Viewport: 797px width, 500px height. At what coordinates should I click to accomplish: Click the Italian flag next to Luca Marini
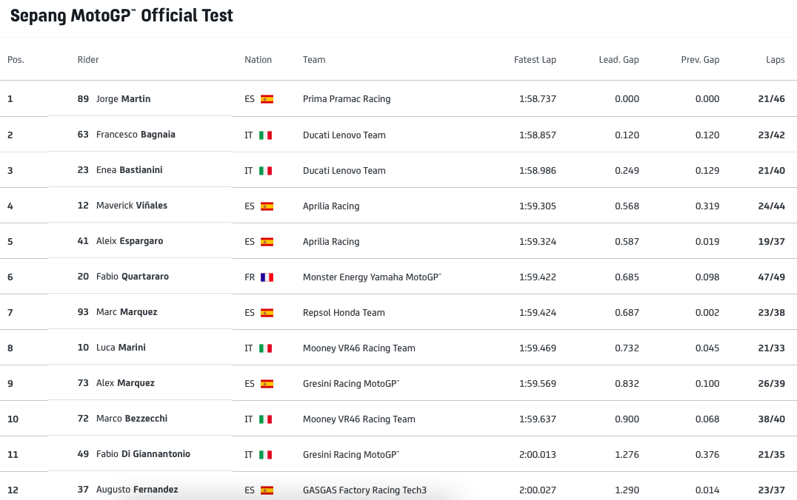click(x=265, y=348)
